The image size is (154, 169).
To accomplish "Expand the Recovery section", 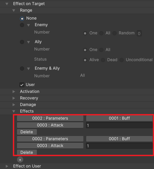I will pos(14,98).
